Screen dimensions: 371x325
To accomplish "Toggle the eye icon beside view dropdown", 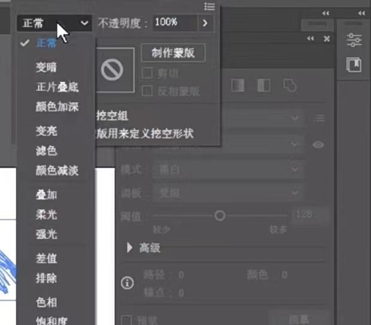I will point(318,145).
